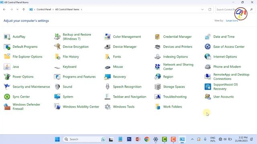
Task: Open Credential Manager icon
Action: coord(157,37)
